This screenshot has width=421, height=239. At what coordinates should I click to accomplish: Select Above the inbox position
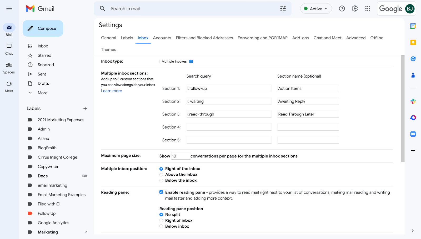click(161, 175)
